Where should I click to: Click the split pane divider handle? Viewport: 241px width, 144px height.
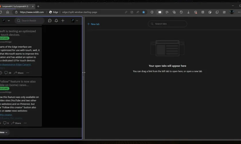coord(83,78)
